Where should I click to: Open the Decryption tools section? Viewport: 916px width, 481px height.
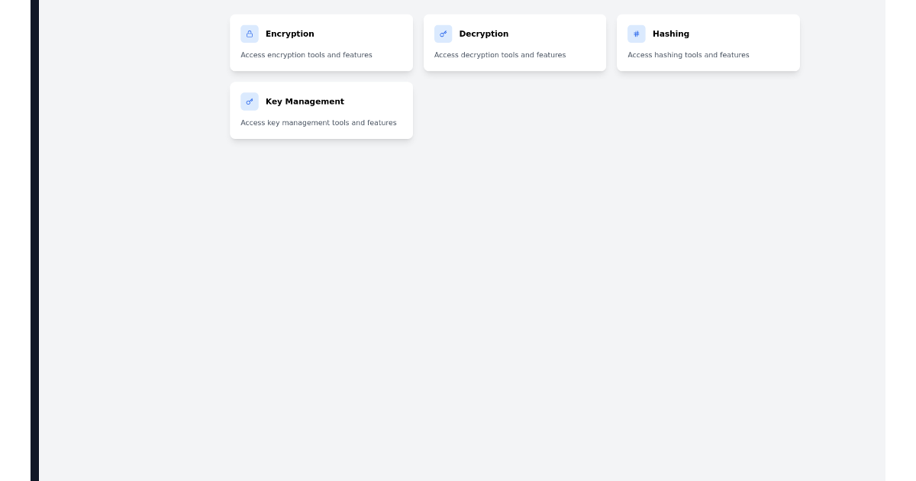514,43
